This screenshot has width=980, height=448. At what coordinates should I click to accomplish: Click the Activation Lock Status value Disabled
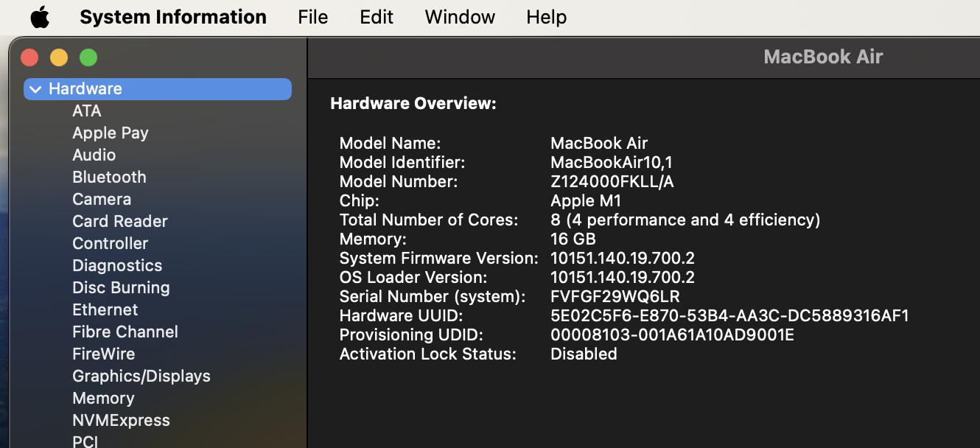(584, 354)
